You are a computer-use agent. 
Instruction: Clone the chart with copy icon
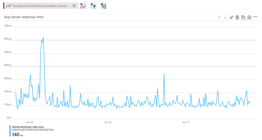point(243,17)
